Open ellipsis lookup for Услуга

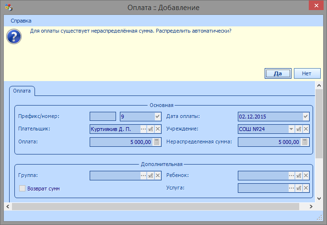(292, 188)
